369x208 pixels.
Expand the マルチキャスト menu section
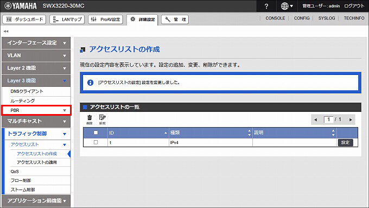tap(36, 121)
